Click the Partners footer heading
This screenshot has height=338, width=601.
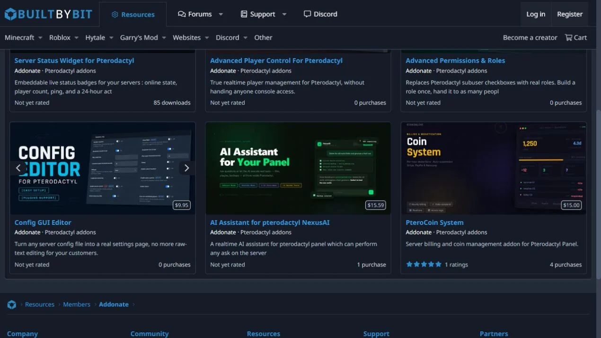tap(494, 334)
